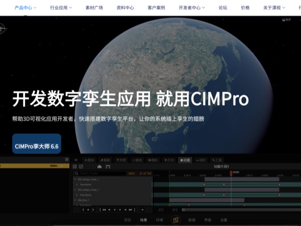This screenshot has height=226, width=301.
Task: Expand Transform under SM_3edge_Cone_1
Action: 77,184
